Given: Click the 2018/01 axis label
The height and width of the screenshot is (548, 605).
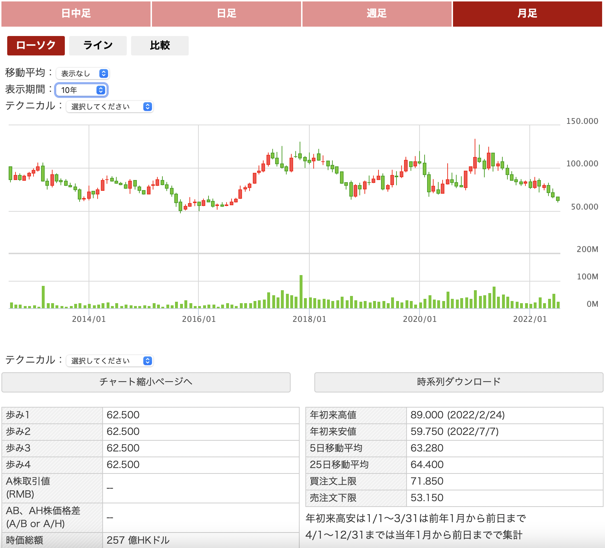Looking at the screenshot, I should (x=309, y=319).
